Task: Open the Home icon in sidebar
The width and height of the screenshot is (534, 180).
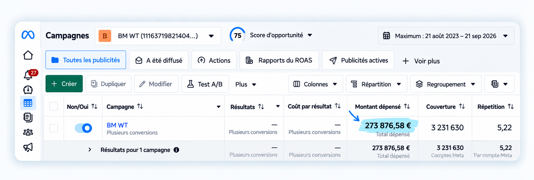Action: click(x=28, y=55)
